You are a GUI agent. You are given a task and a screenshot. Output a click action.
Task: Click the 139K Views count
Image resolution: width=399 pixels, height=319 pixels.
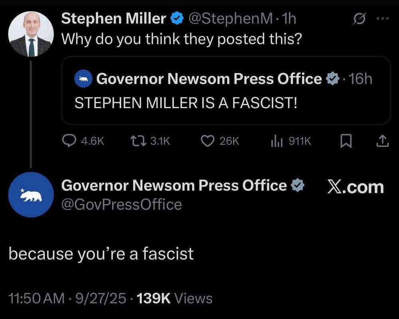tap(174, 298)
